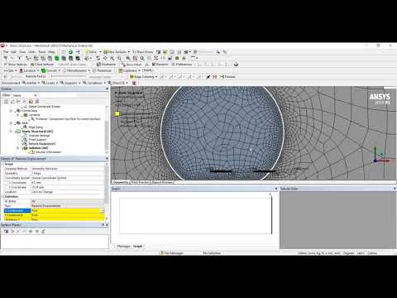
Task: Open the Edit menu
Action: click(14, 52)
